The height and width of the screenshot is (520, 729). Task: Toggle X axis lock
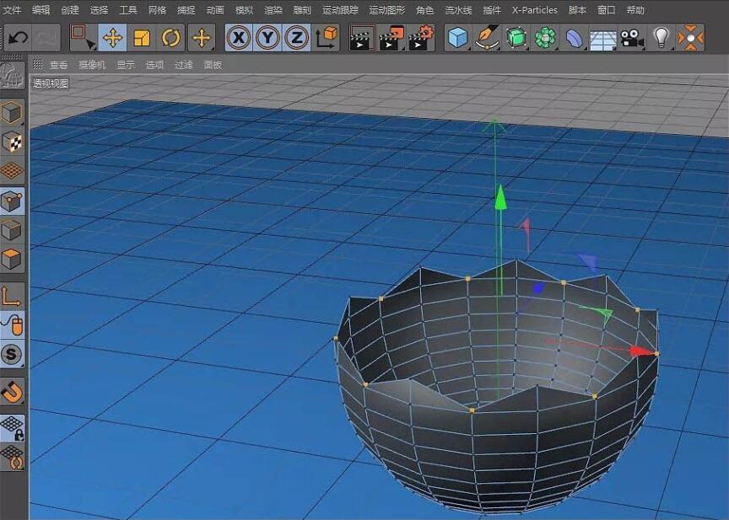pyautogui.click(x=239, y=38)
